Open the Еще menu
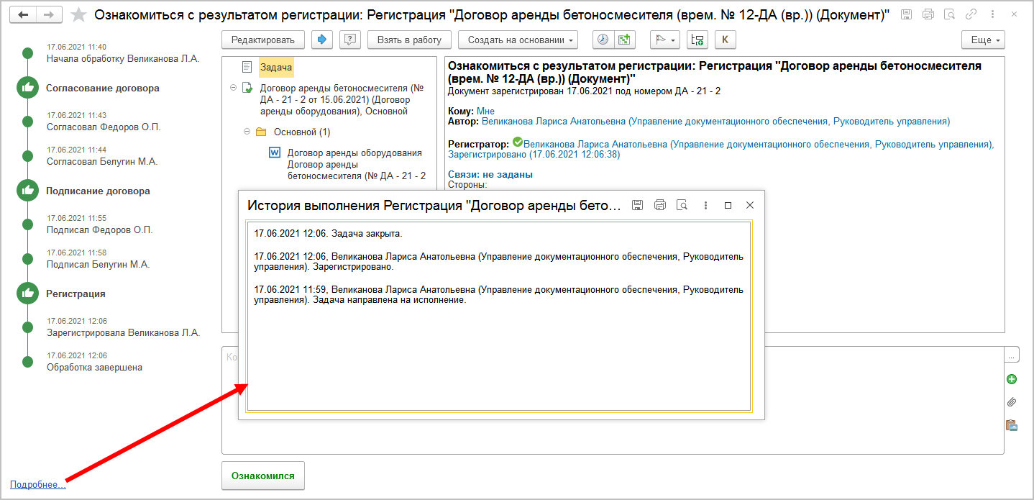This screenshot has width=1034, height=500. pos(983,40)
